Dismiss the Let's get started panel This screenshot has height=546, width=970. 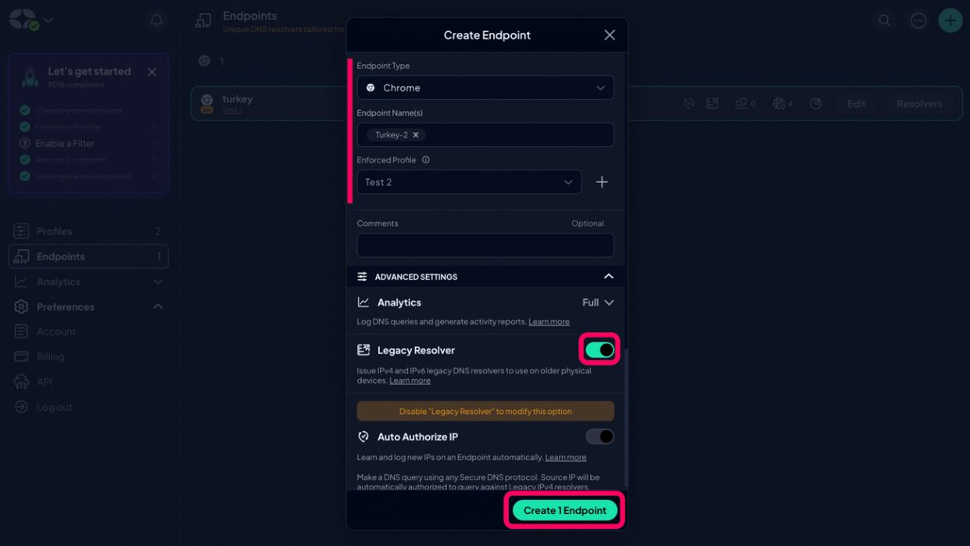click(x=152, y=72)
